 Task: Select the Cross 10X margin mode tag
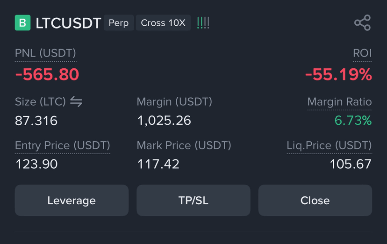click(163, 23)
